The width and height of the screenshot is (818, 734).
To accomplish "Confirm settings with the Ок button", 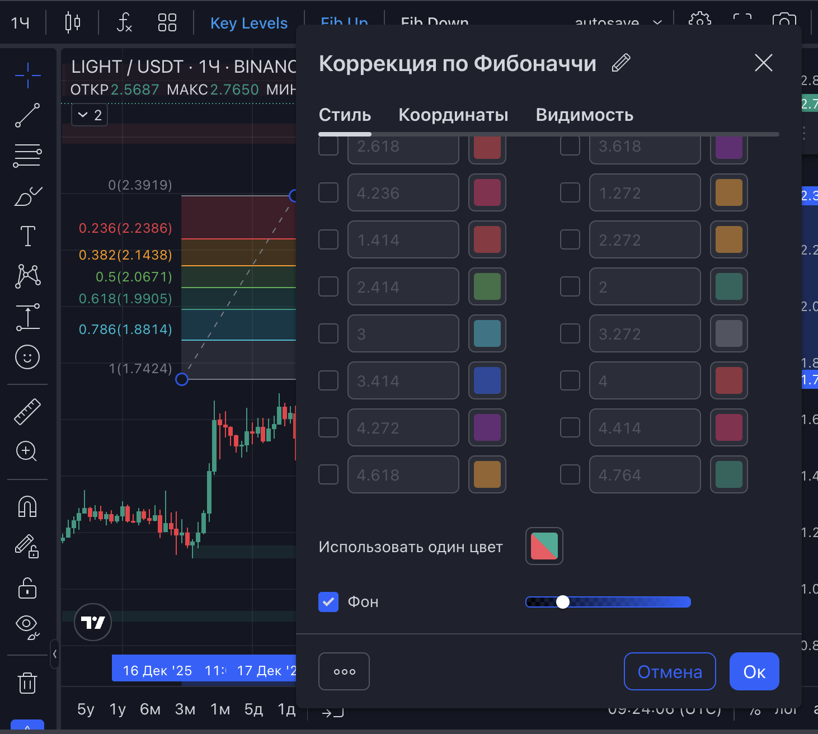I will click(x=754, y=671).
